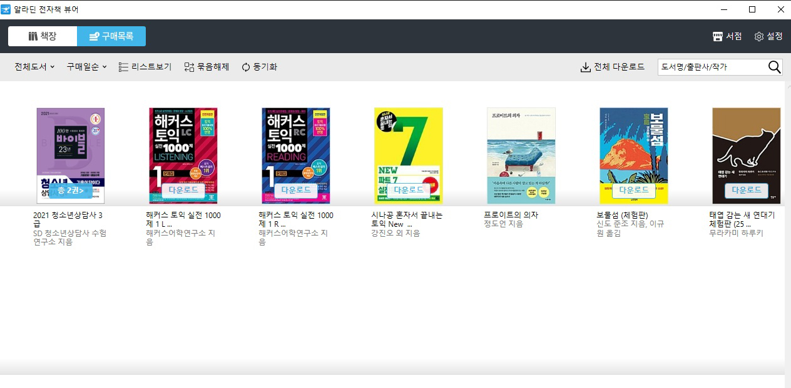The width and height of the screenshot is (791, 388).
Task: Select 시나공 혼자서 끝내는 토익 title
Action: point(407,219)
